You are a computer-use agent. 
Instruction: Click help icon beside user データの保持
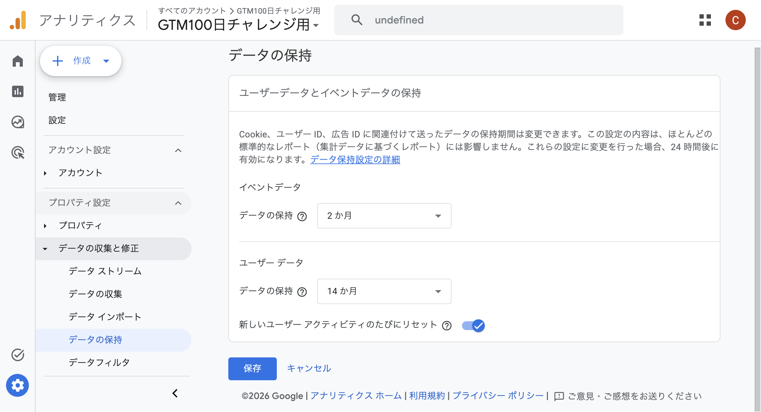point(302,292)
